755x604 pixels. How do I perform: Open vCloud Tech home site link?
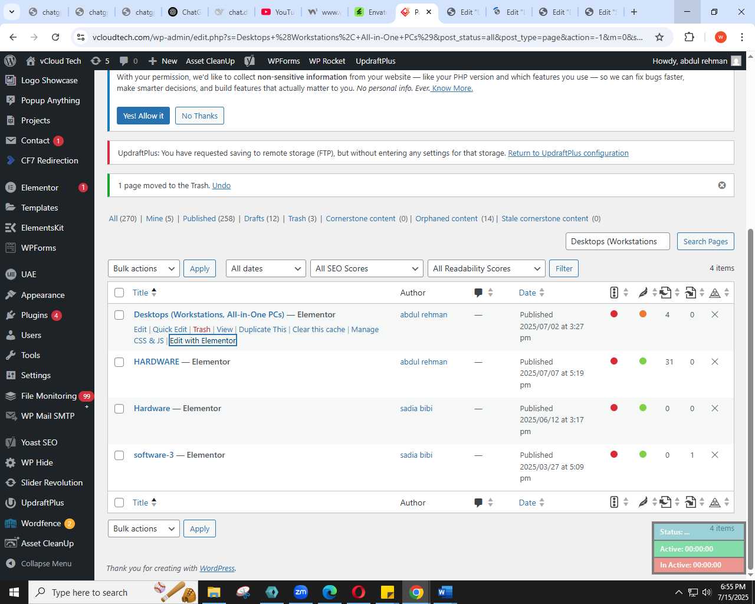click(x=54, y=61)
